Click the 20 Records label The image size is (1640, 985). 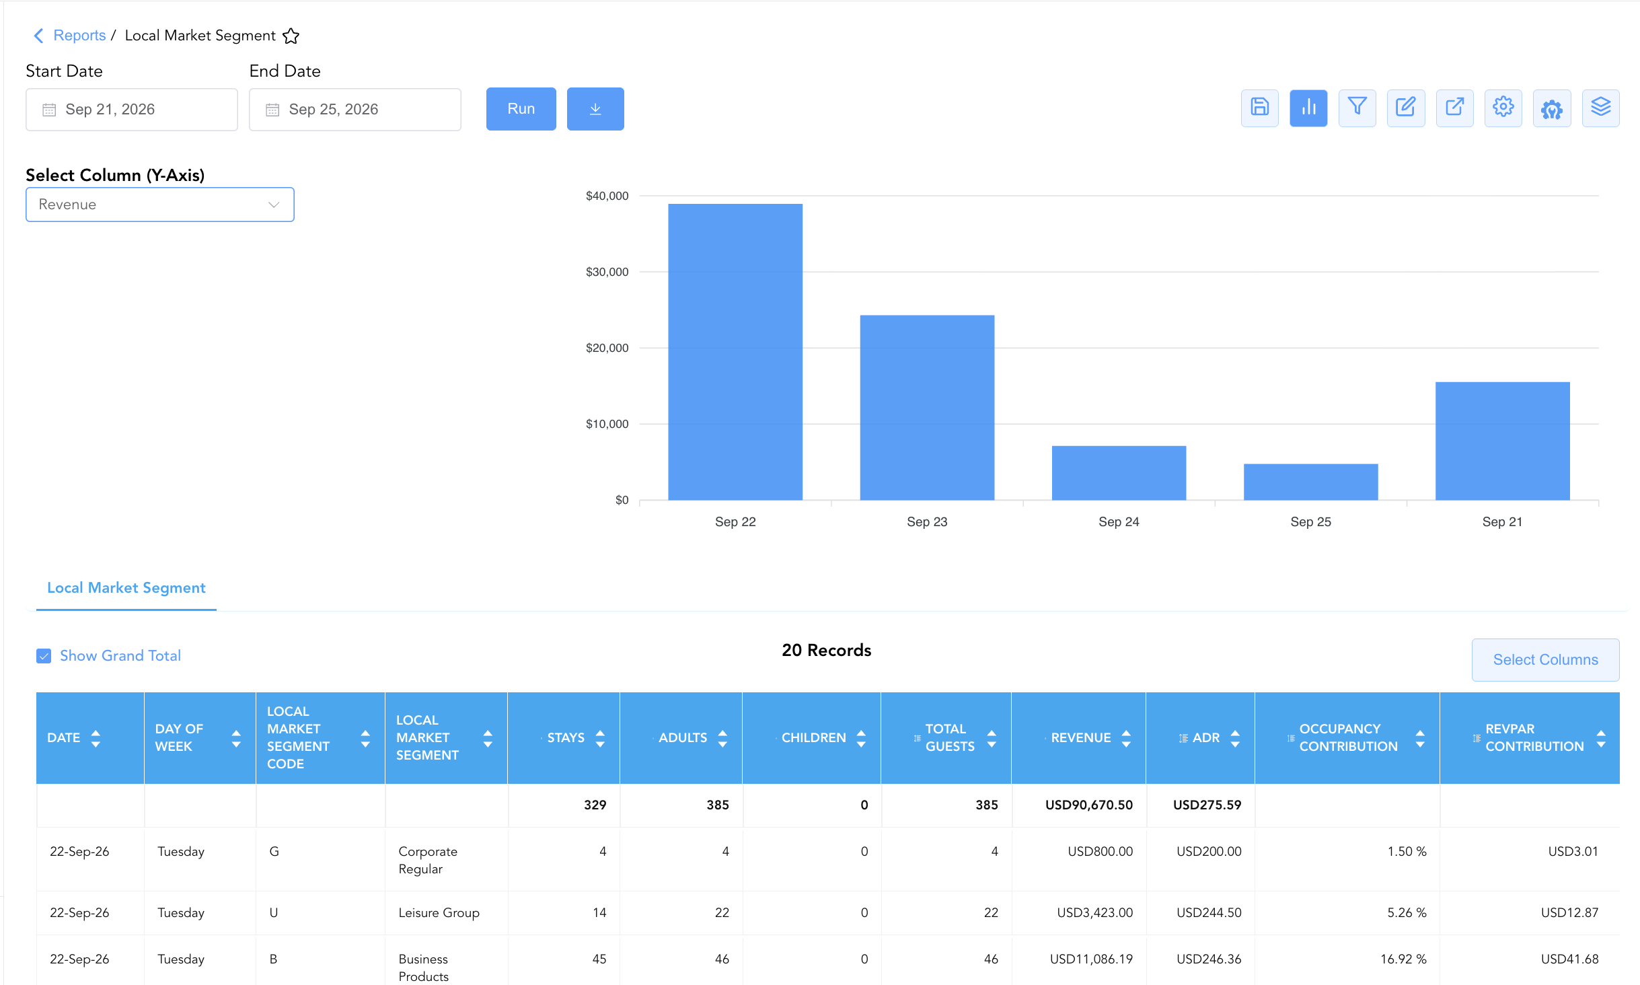[x=827, y=651]
